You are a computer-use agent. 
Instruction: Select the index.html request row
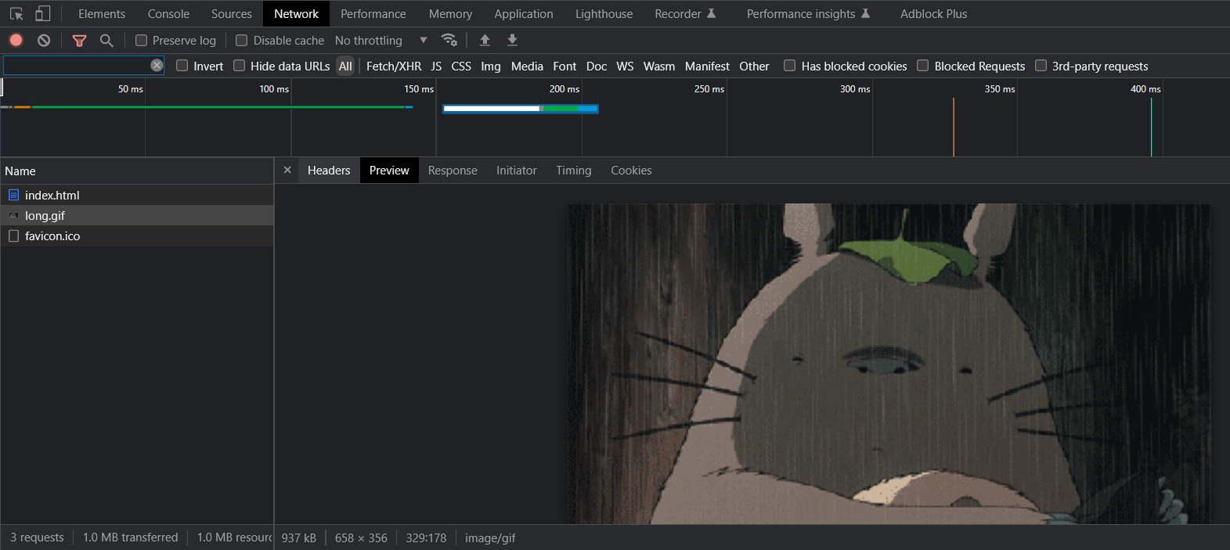point(137,195)
